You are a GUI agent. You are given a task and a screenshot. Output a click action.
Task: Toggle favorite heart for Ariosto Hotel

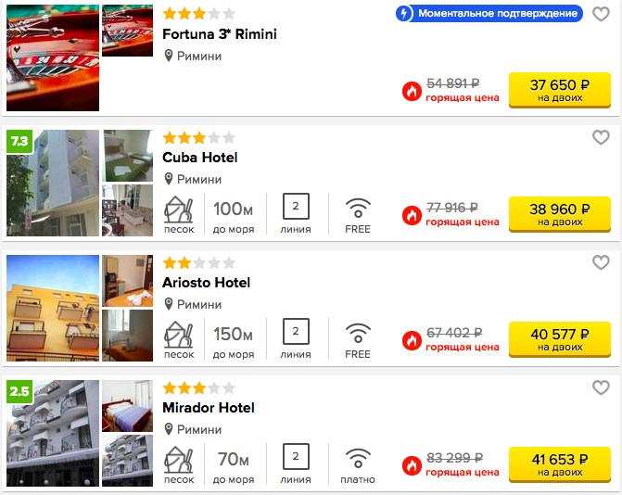(601, 262)
